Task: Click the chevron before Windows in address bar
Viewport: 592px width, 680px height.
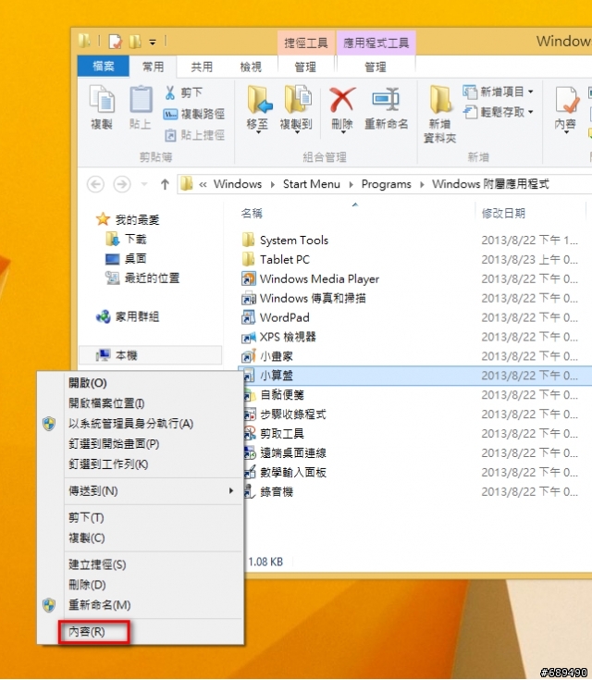Action: pos(203,185)
